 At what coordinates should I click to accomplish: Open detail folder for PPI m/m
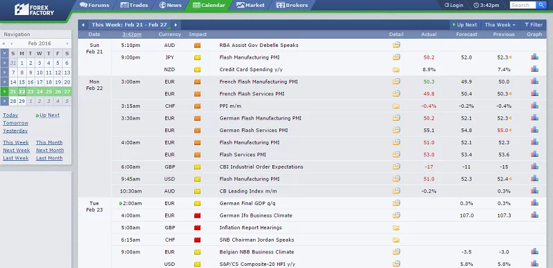396,106
